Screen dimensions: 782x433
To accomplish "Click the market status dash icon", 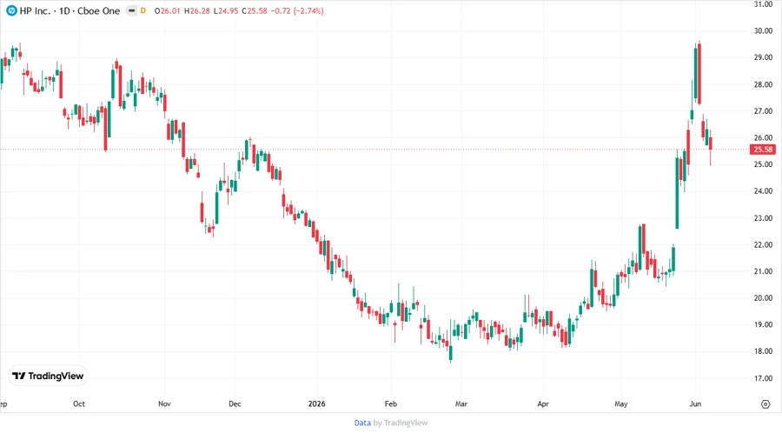I will pyautogui.click(x=131, y=10).
